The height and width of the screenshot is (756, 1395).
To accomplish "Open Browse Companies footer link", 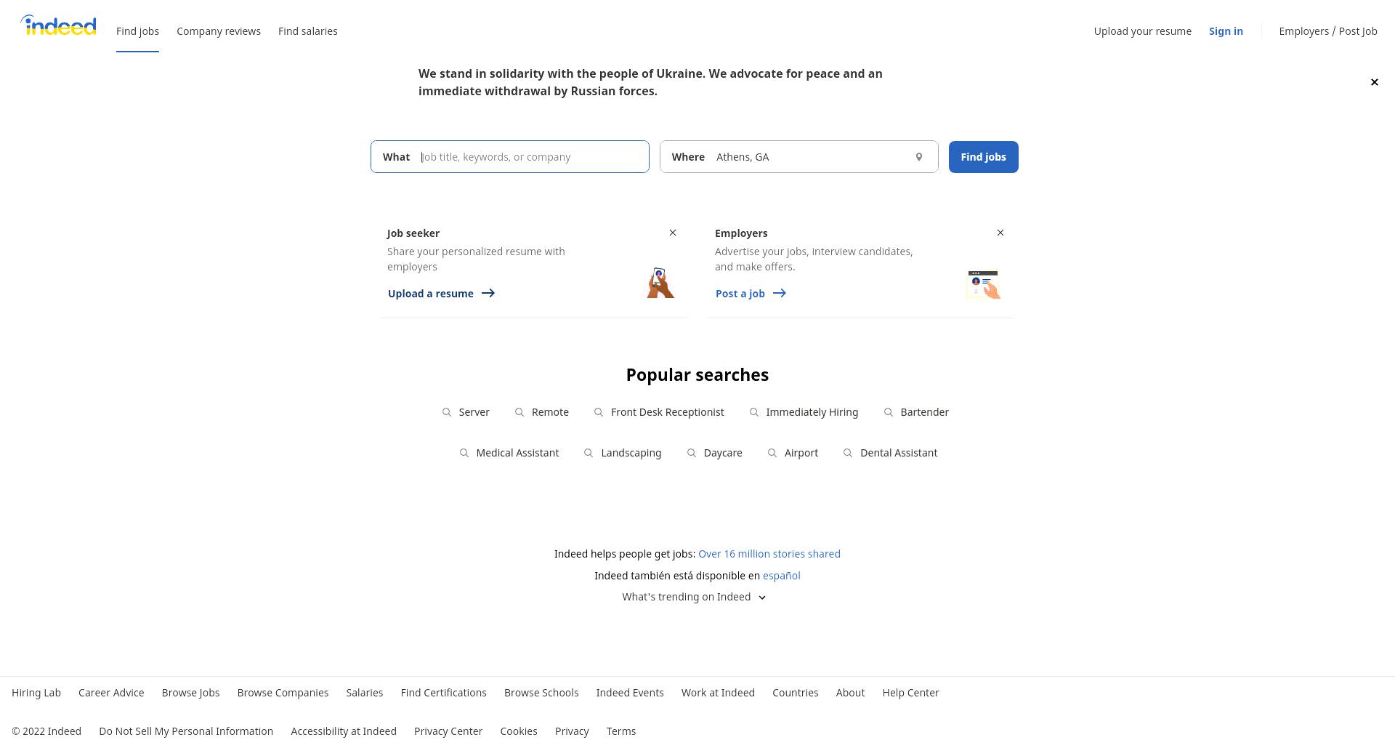I will tap(283, 693).
